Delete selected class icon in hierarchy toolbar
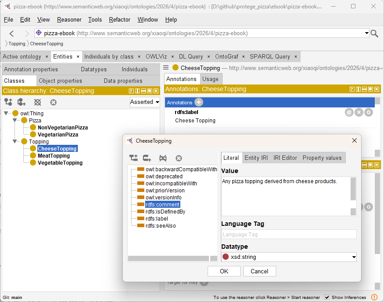 click(x=37, y=102)
